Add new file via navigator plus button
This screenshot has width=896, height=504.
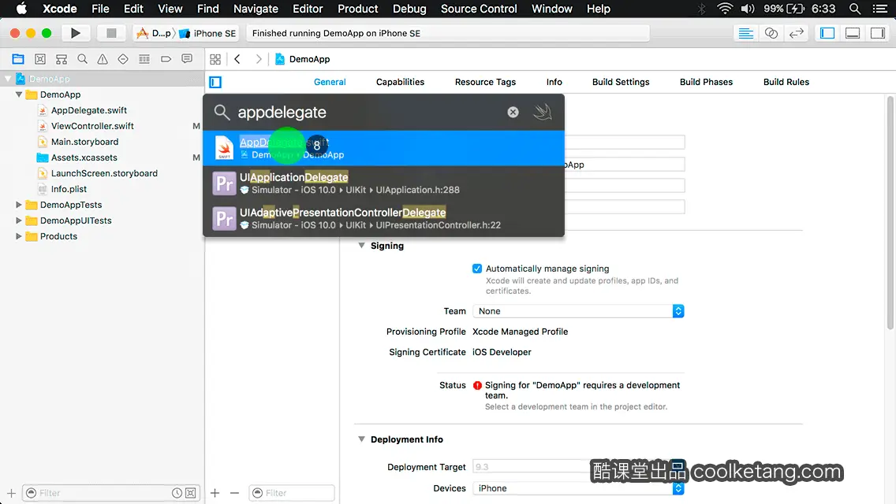click(11, 493)
